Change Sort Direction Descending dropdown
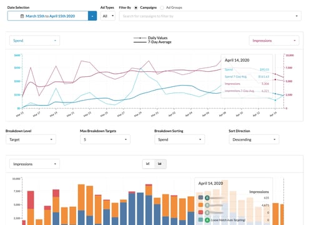 (x=254, y=139)
